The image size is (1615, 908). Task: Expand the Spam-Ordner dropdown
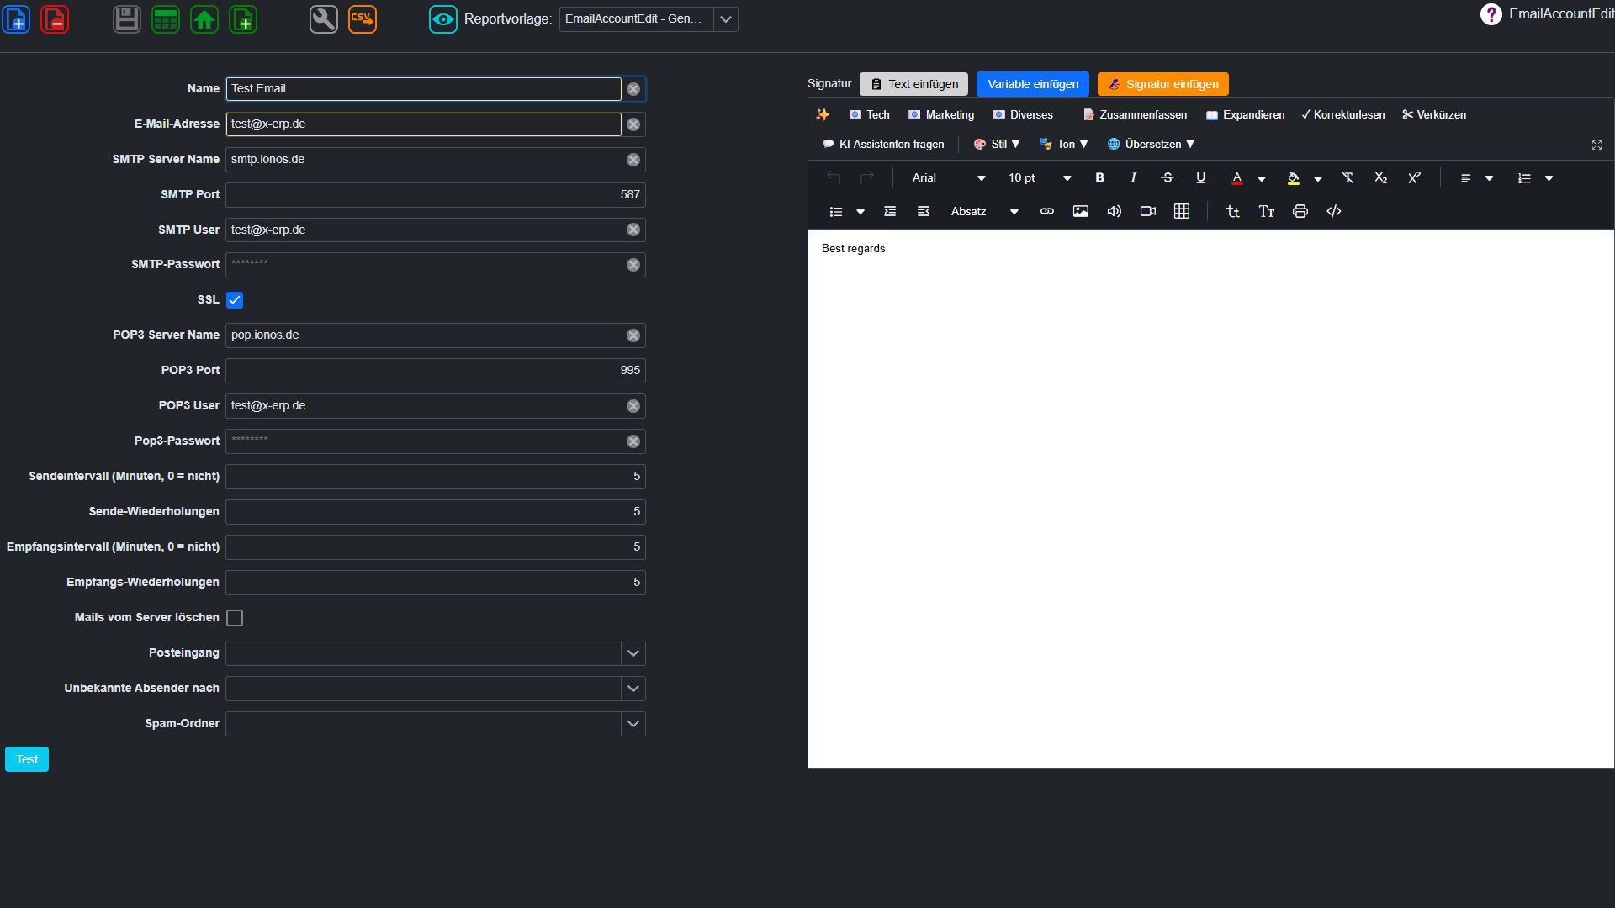click(633, 724)
